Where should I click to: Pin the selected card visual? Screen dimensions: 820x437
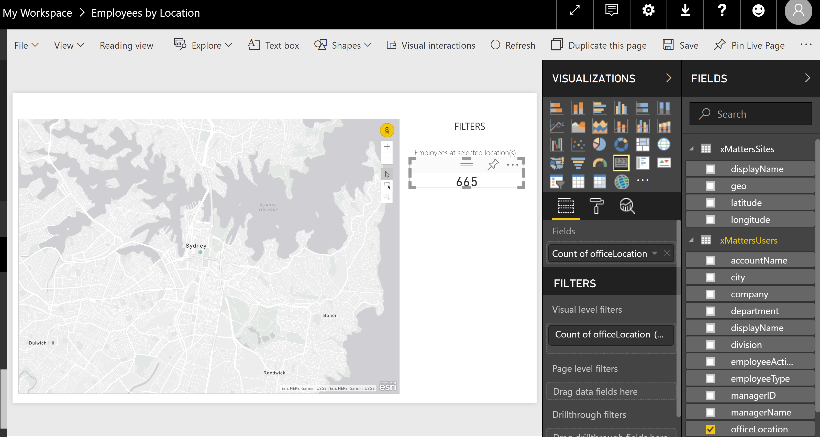click(x=493, y=165)
